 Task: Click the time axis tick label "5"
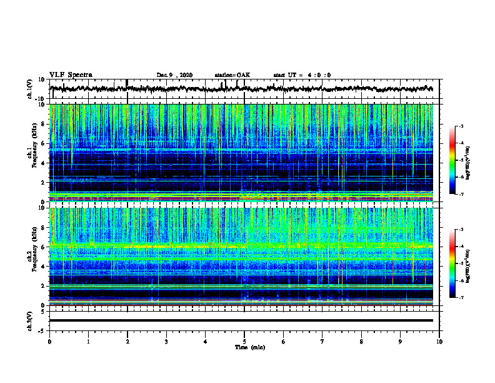(244, 342)
